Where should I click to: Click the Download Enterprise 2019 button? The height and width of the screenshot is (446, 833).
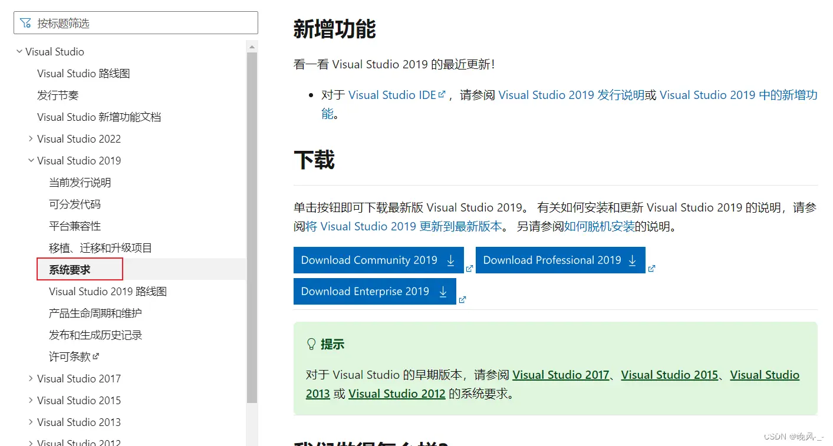tap(375, 292)
